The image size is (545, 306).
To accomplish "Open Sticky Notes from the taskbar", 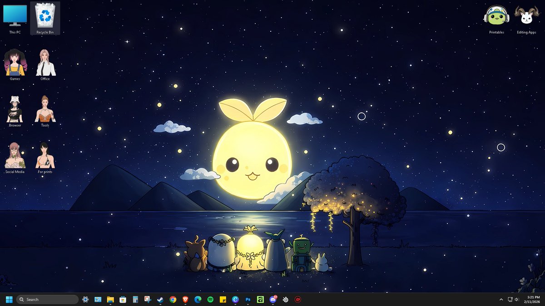I will click(x=223, y=299).
